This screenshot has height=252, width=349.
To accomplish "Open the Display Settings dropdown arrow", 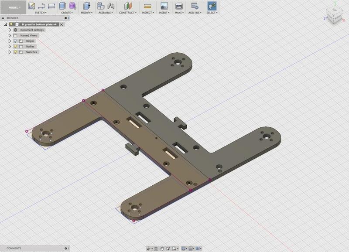I will coord(187,249).
